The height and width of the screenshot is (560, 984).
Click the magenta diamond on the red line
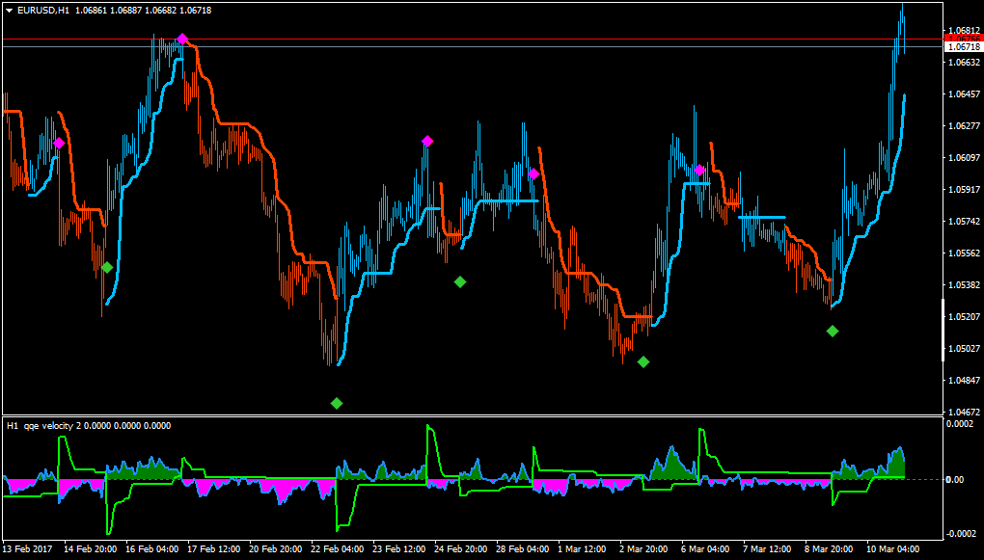point(182,39)
